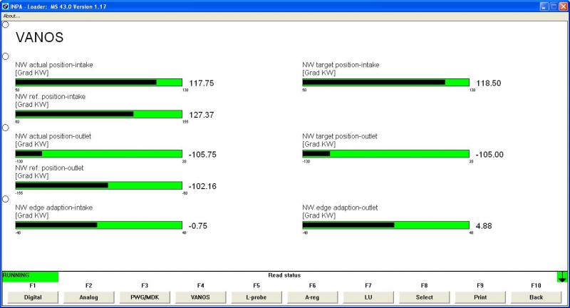570x308 pixels.
Task: Click the VANOS page heading
Action: (40, 38)
